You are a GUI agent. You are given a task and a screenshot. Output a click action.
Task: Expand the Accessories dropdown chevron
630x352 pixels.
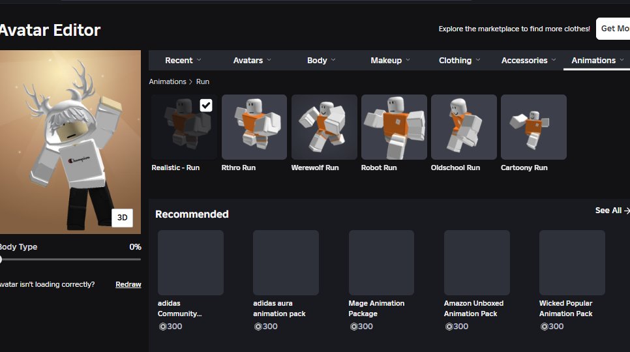(554, 60)
